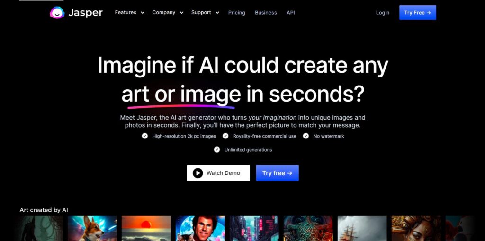The image size is (485, 241).
Task: Click the blue Try free button below
Action: tap(277, 173)
